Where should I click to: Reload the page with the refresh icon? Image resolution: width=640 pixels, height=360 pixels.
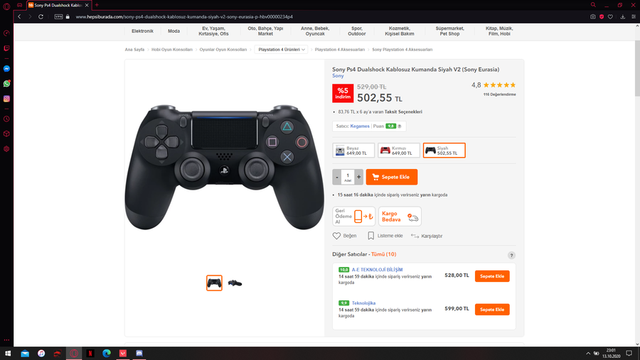(x=41, y=17)
